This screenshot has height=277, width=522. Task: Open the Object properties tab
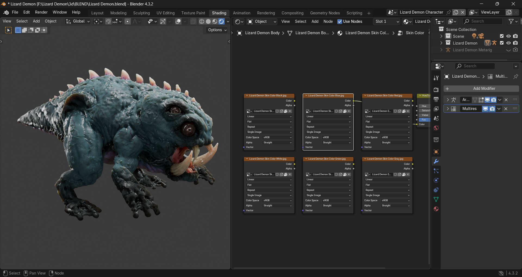436,152
